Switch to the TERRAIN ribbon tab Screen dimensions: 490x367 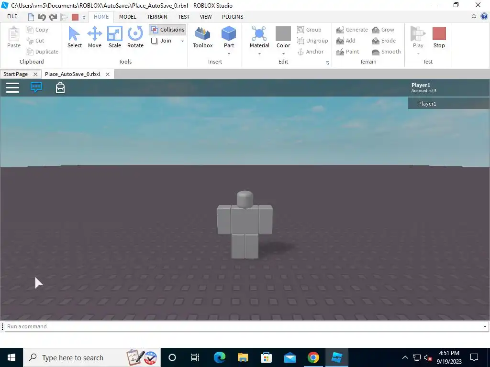[x=157, y=17]
